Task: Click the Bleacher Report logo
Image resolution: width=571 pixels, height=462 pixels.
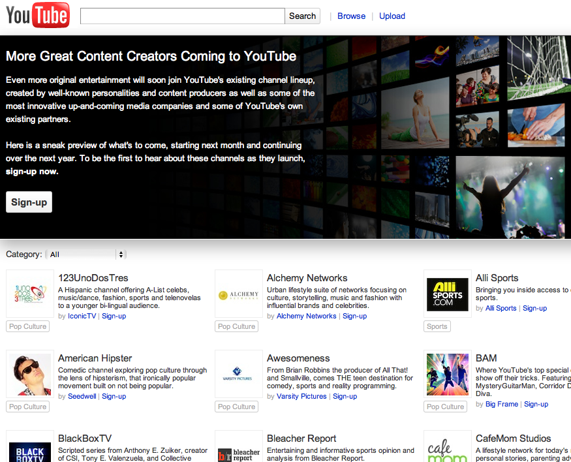Action: [x=239, y=447]
